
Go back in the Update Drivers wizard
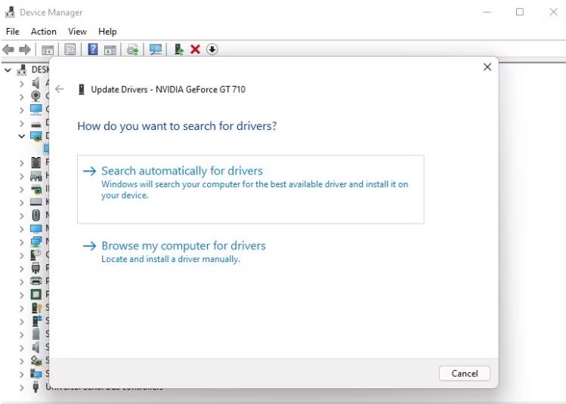point(59,89)
